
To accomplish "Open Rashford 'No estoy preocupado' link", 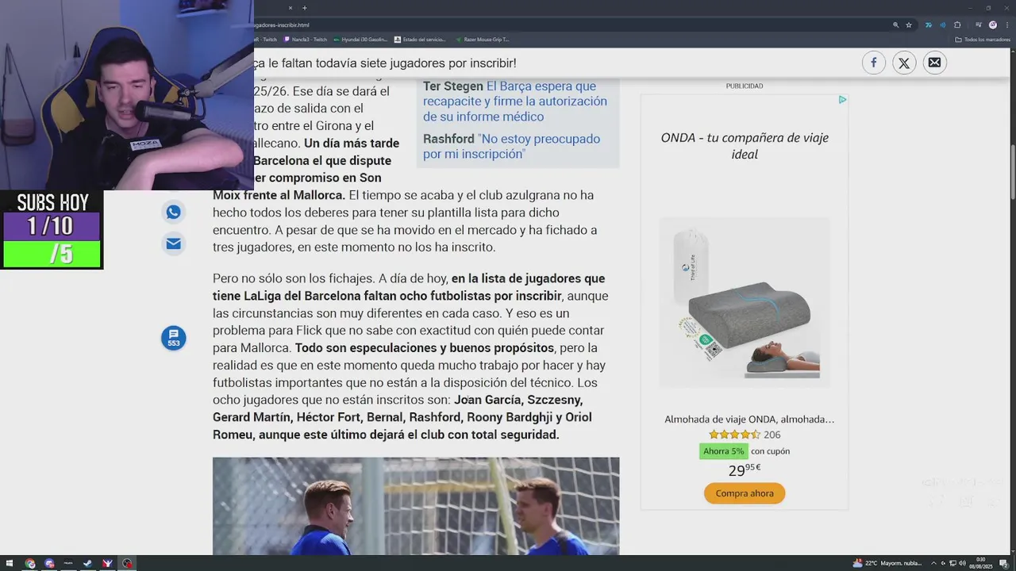I will coord(512,146).
